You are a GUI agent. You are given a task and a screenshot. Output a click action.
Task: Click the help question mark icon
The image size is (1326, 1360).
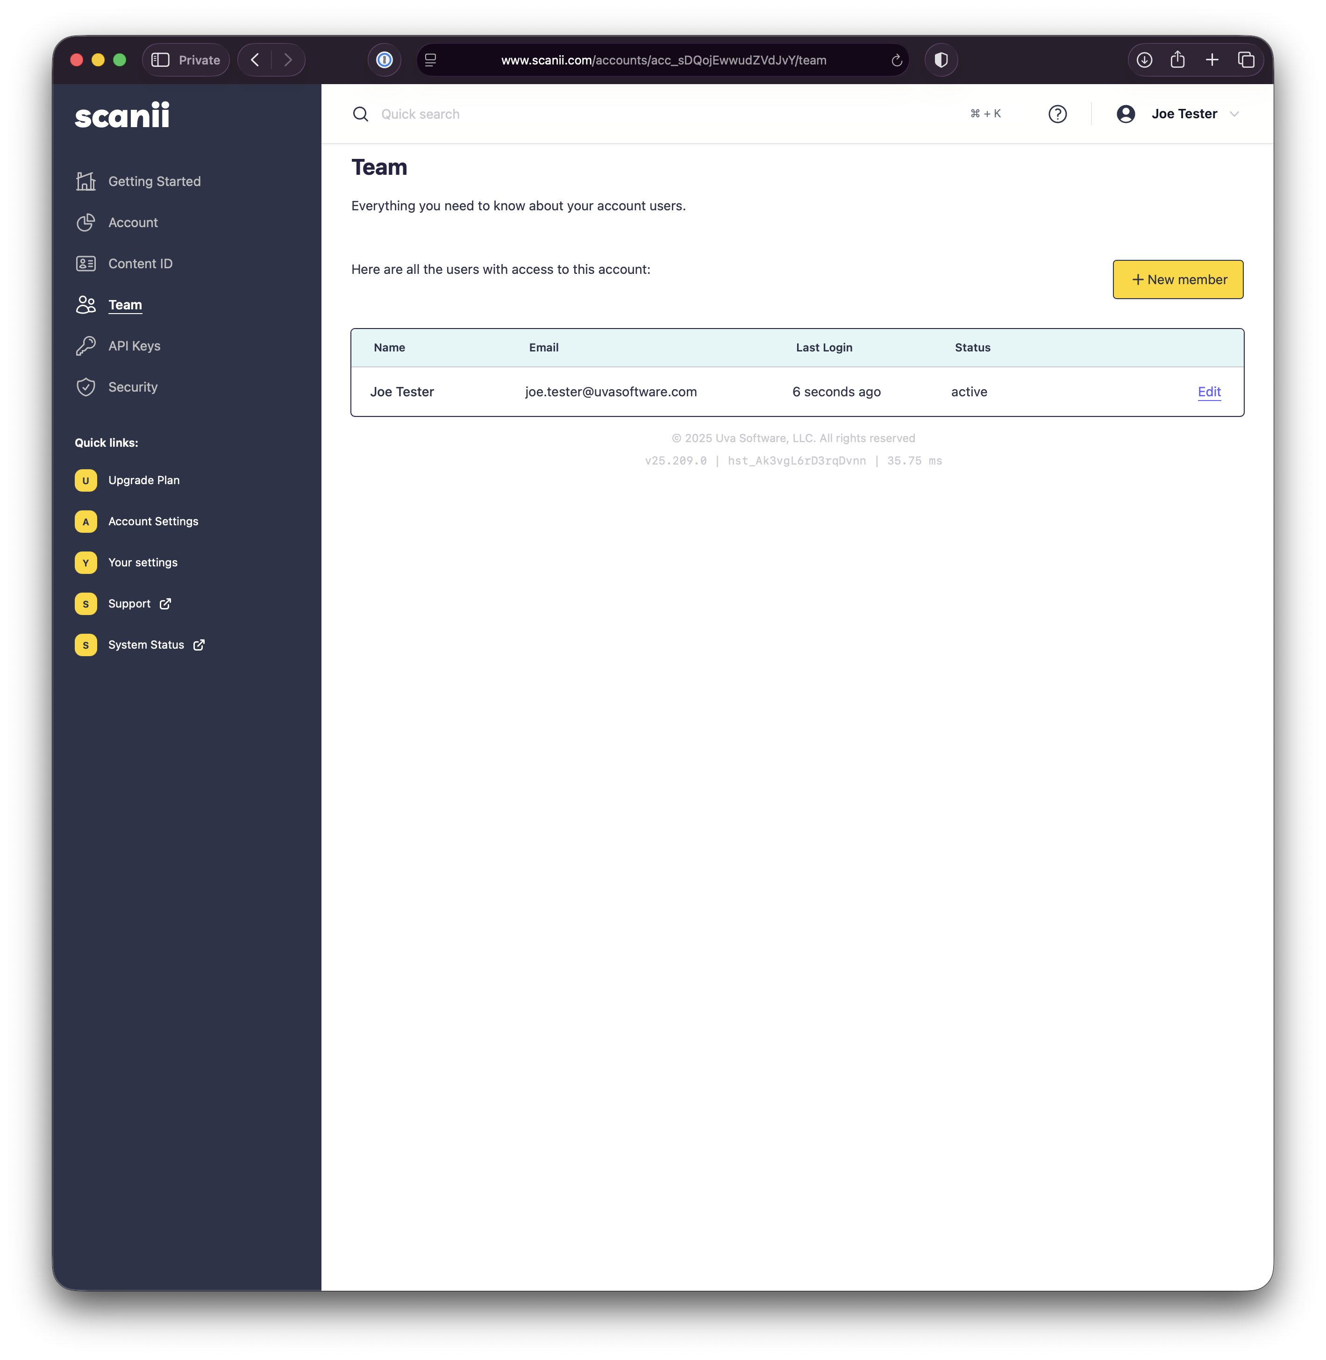[1057, 114]
